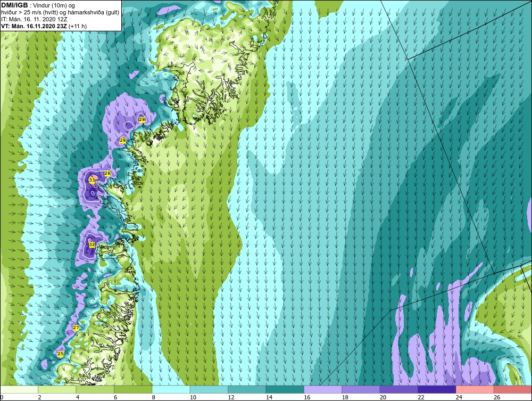Click the legend scale number 4
The height and width of the screenshot is (401, 532).
(78, 397)
